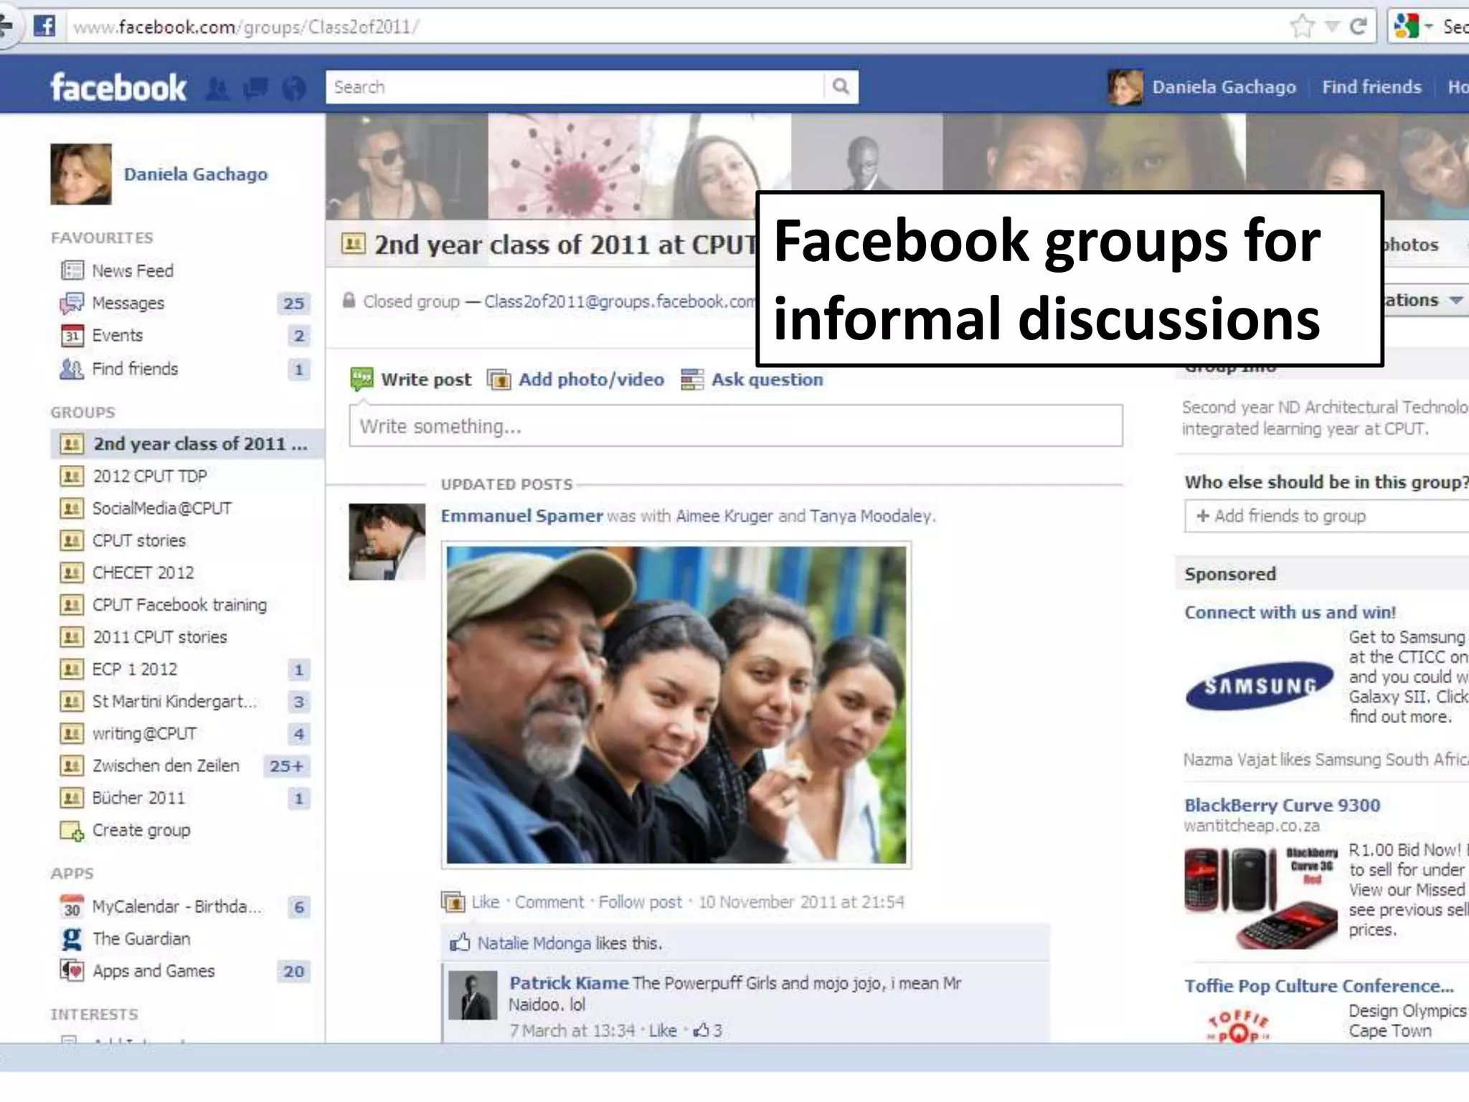
Task: Click group email address link
Action: 620,301
